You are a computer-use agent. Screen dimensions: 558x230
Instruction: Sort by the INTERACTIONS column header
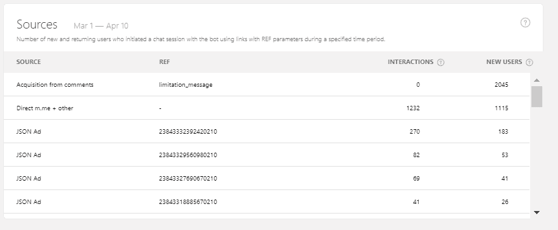pos(410,61)
